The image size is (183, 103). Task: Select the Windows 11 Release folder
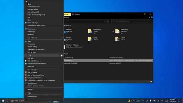pyautogui.click(x=75, y=46)
